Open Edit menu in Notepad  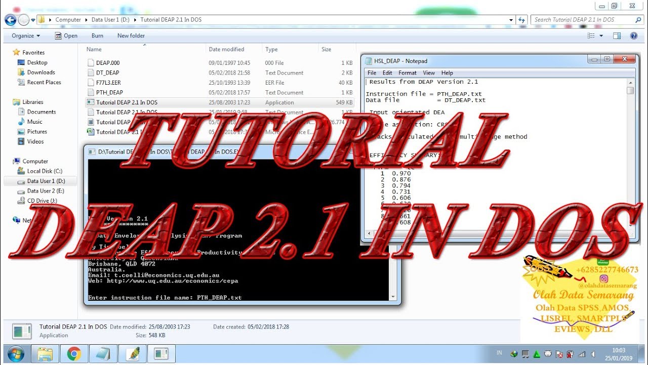(387, 72)
